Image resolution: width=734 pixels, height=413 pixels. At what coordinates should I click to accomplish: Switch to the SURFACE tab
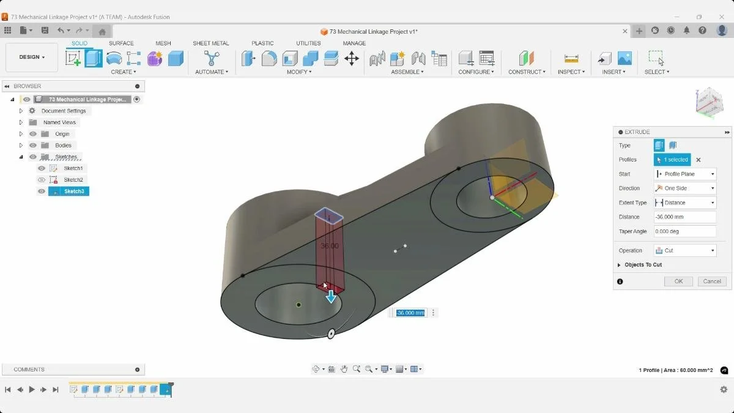click(121, 43)
